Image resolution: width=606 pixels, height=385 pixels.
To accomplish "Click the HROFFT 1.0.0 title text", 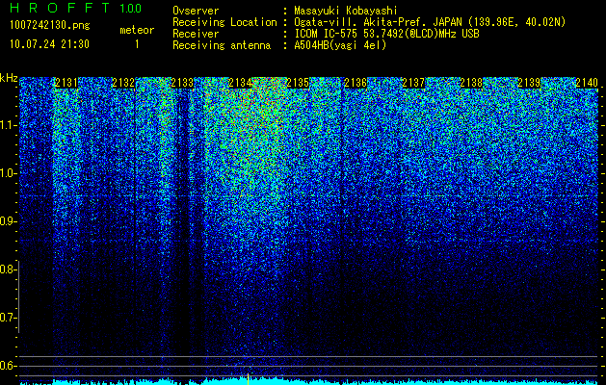I will (x=76, y=8).
